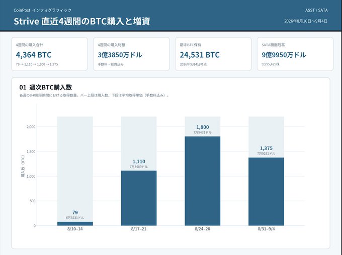
Task: Click the '2026年9月4日時点' note
Action: (193, 64)
